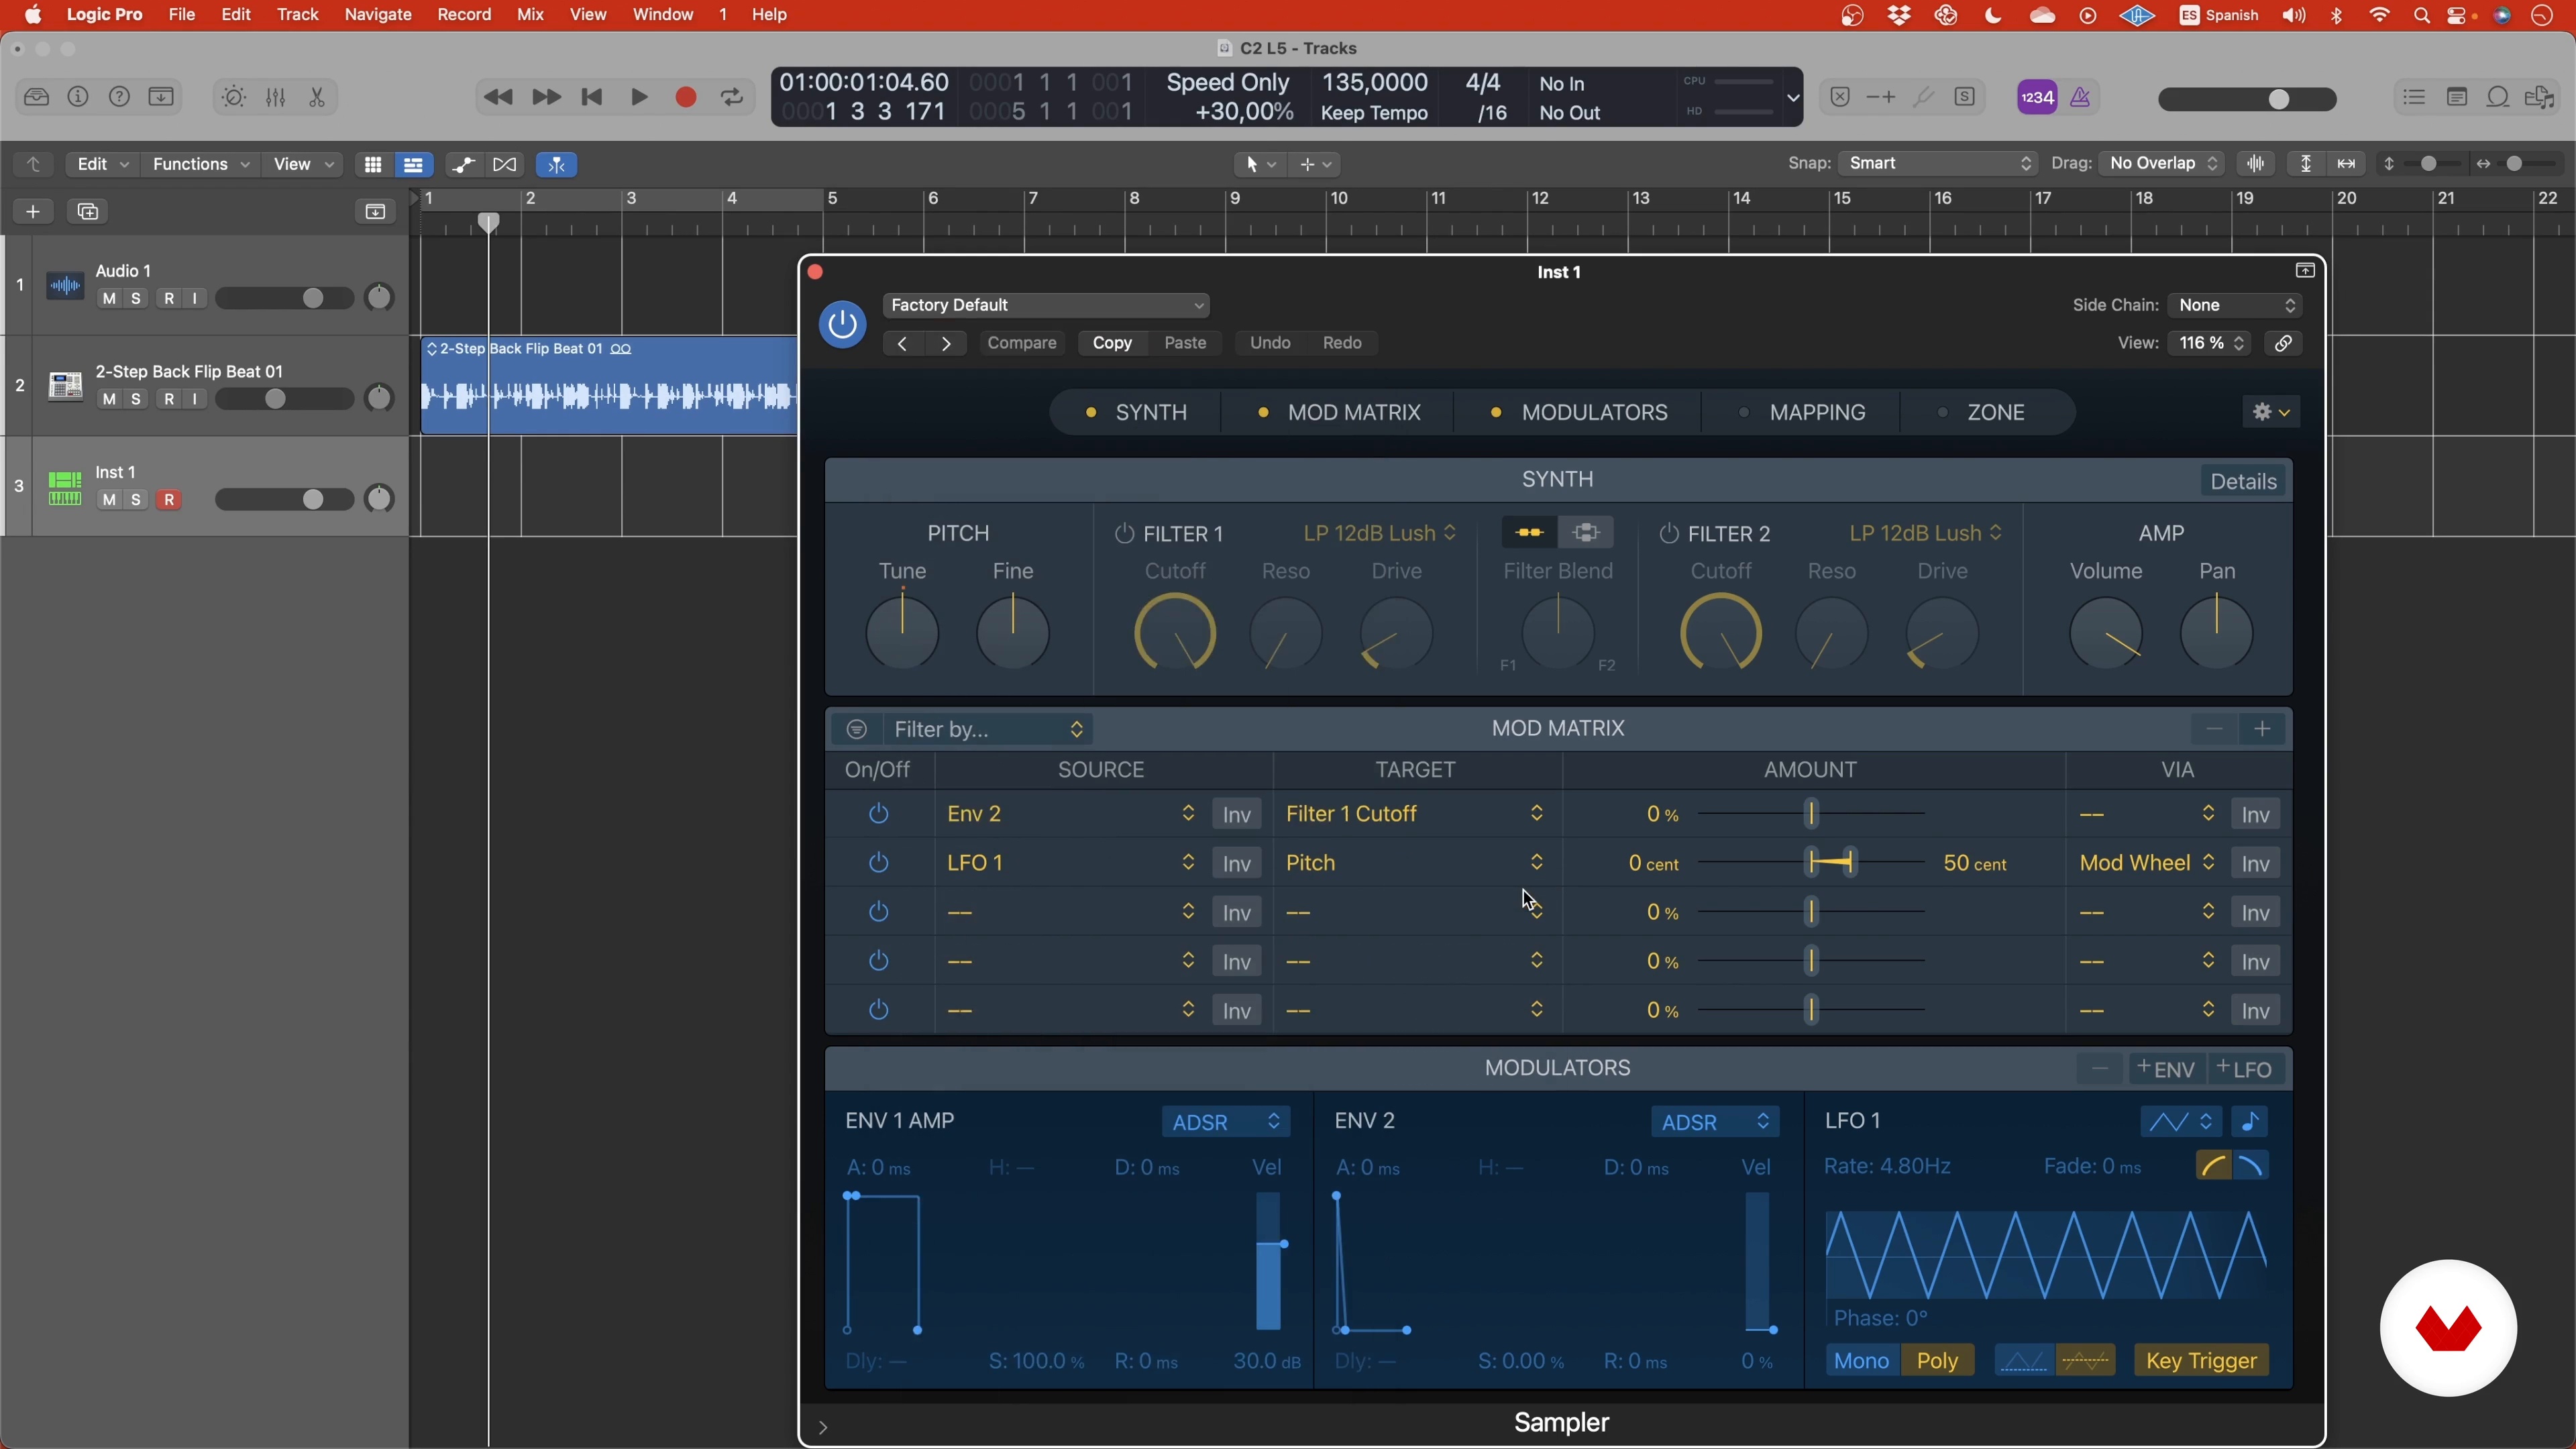Open Filter 1 type LP 12dB Lush menu
Image resolution: width=2576 pixels, height=1449 pixels.
pos(1380,533)
